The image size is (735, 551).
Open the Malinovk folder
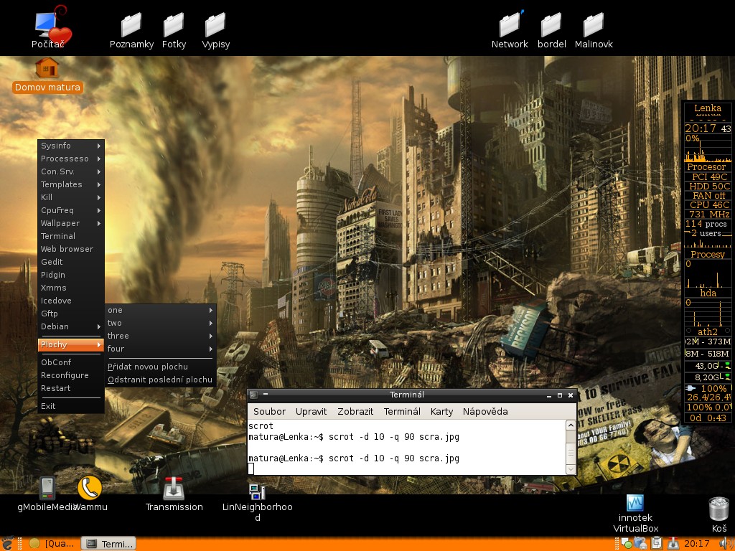594,30
